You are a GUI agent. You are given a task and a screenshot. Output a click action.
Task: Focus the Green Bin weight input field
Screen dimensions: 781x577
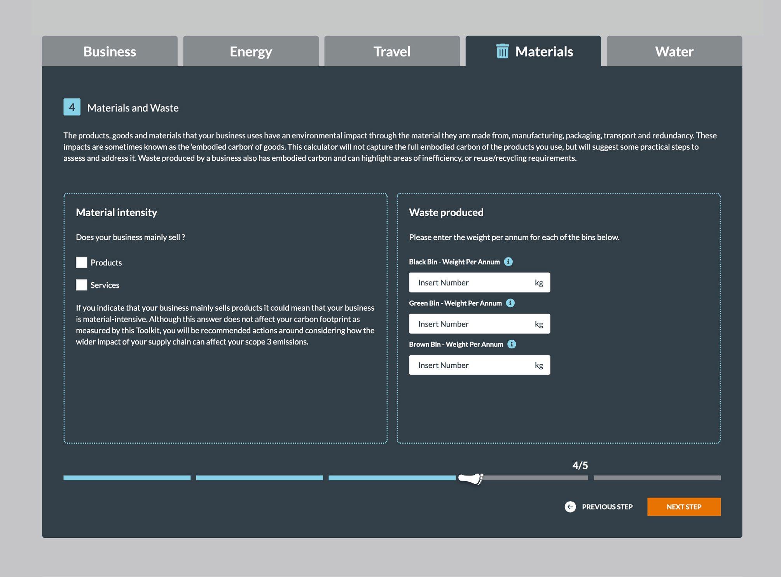(470, 324)
